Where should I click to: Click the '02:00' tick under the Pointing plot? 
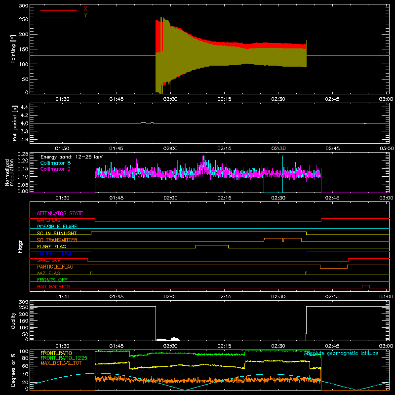pyautogui.click(x=170, y=99)
